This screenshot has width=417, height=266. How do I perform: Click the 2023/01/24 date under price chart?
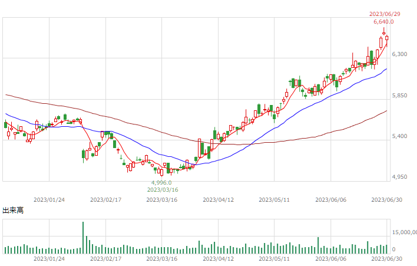click(49, 200)
